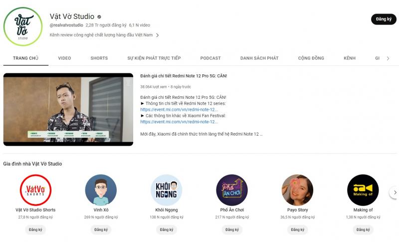
Task: Open the CỘNG ĐỒNG tab
Action: (311, 58)
